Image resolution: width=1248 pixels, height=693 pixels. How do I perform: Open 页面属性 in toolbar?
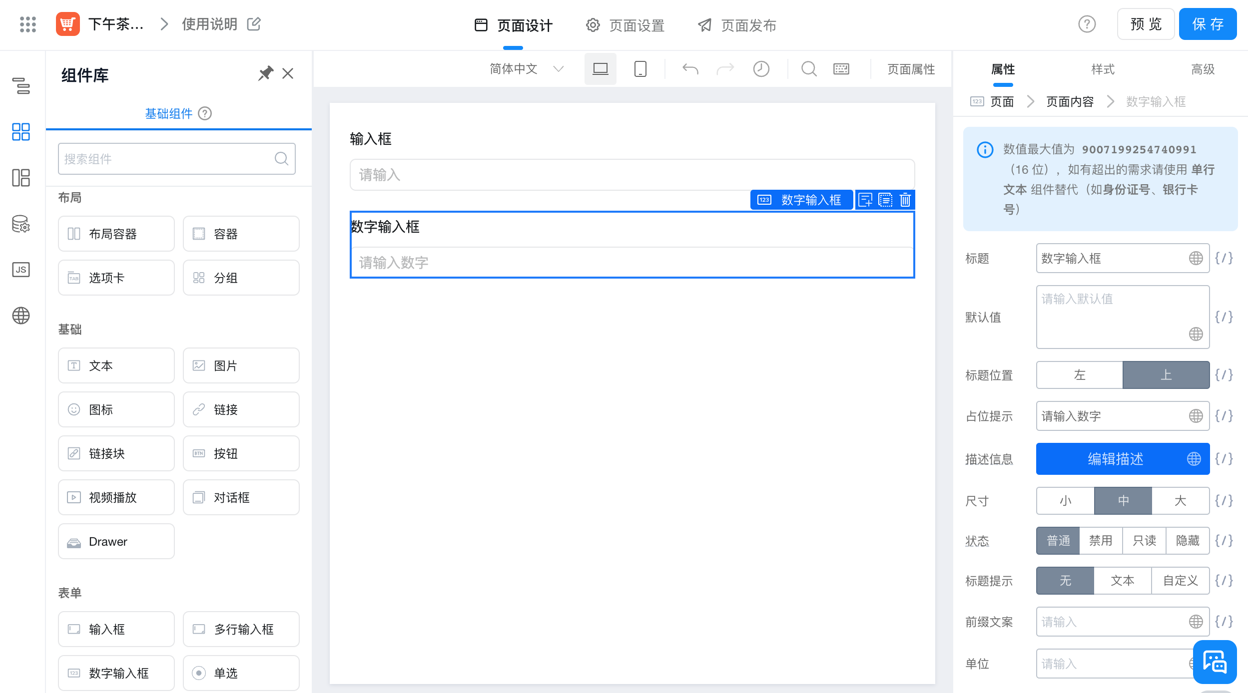click(x=911, y=69)
